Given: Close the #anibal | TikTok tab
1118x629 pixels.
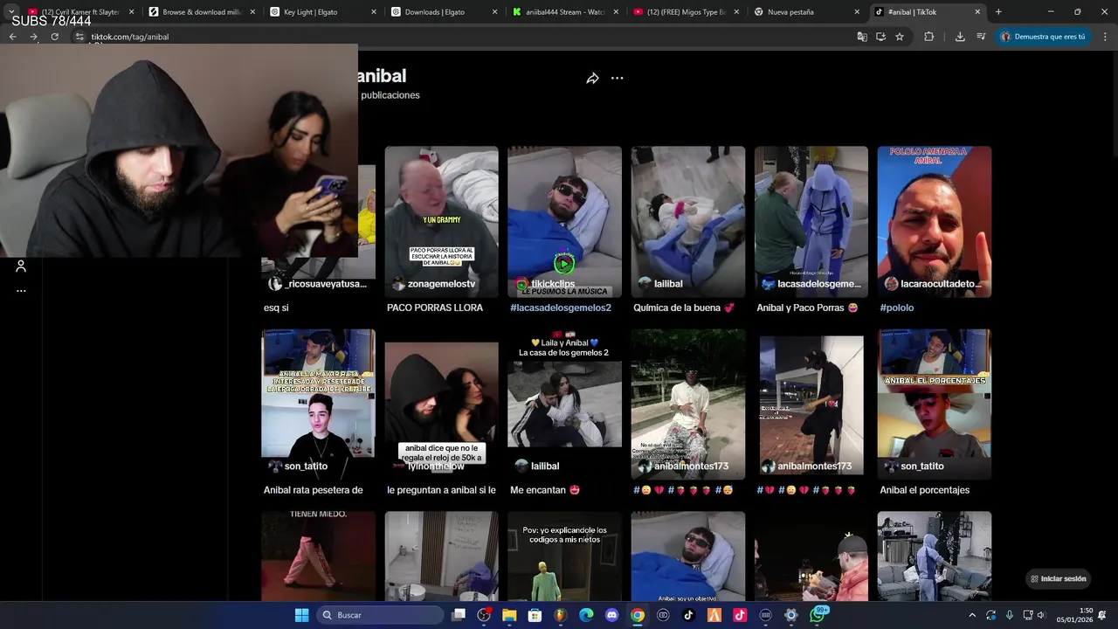Looking at the screenshot, I should [x=977, y=12].
